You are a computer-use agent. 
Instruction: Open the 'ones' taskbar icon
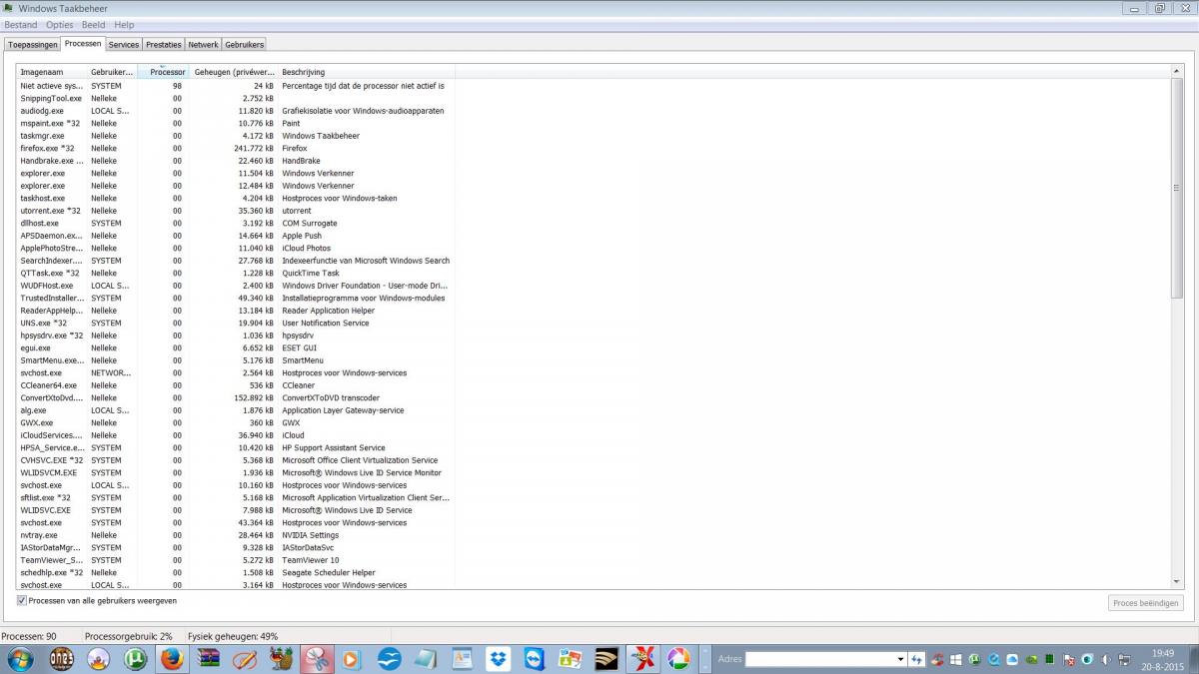[61, 659]
